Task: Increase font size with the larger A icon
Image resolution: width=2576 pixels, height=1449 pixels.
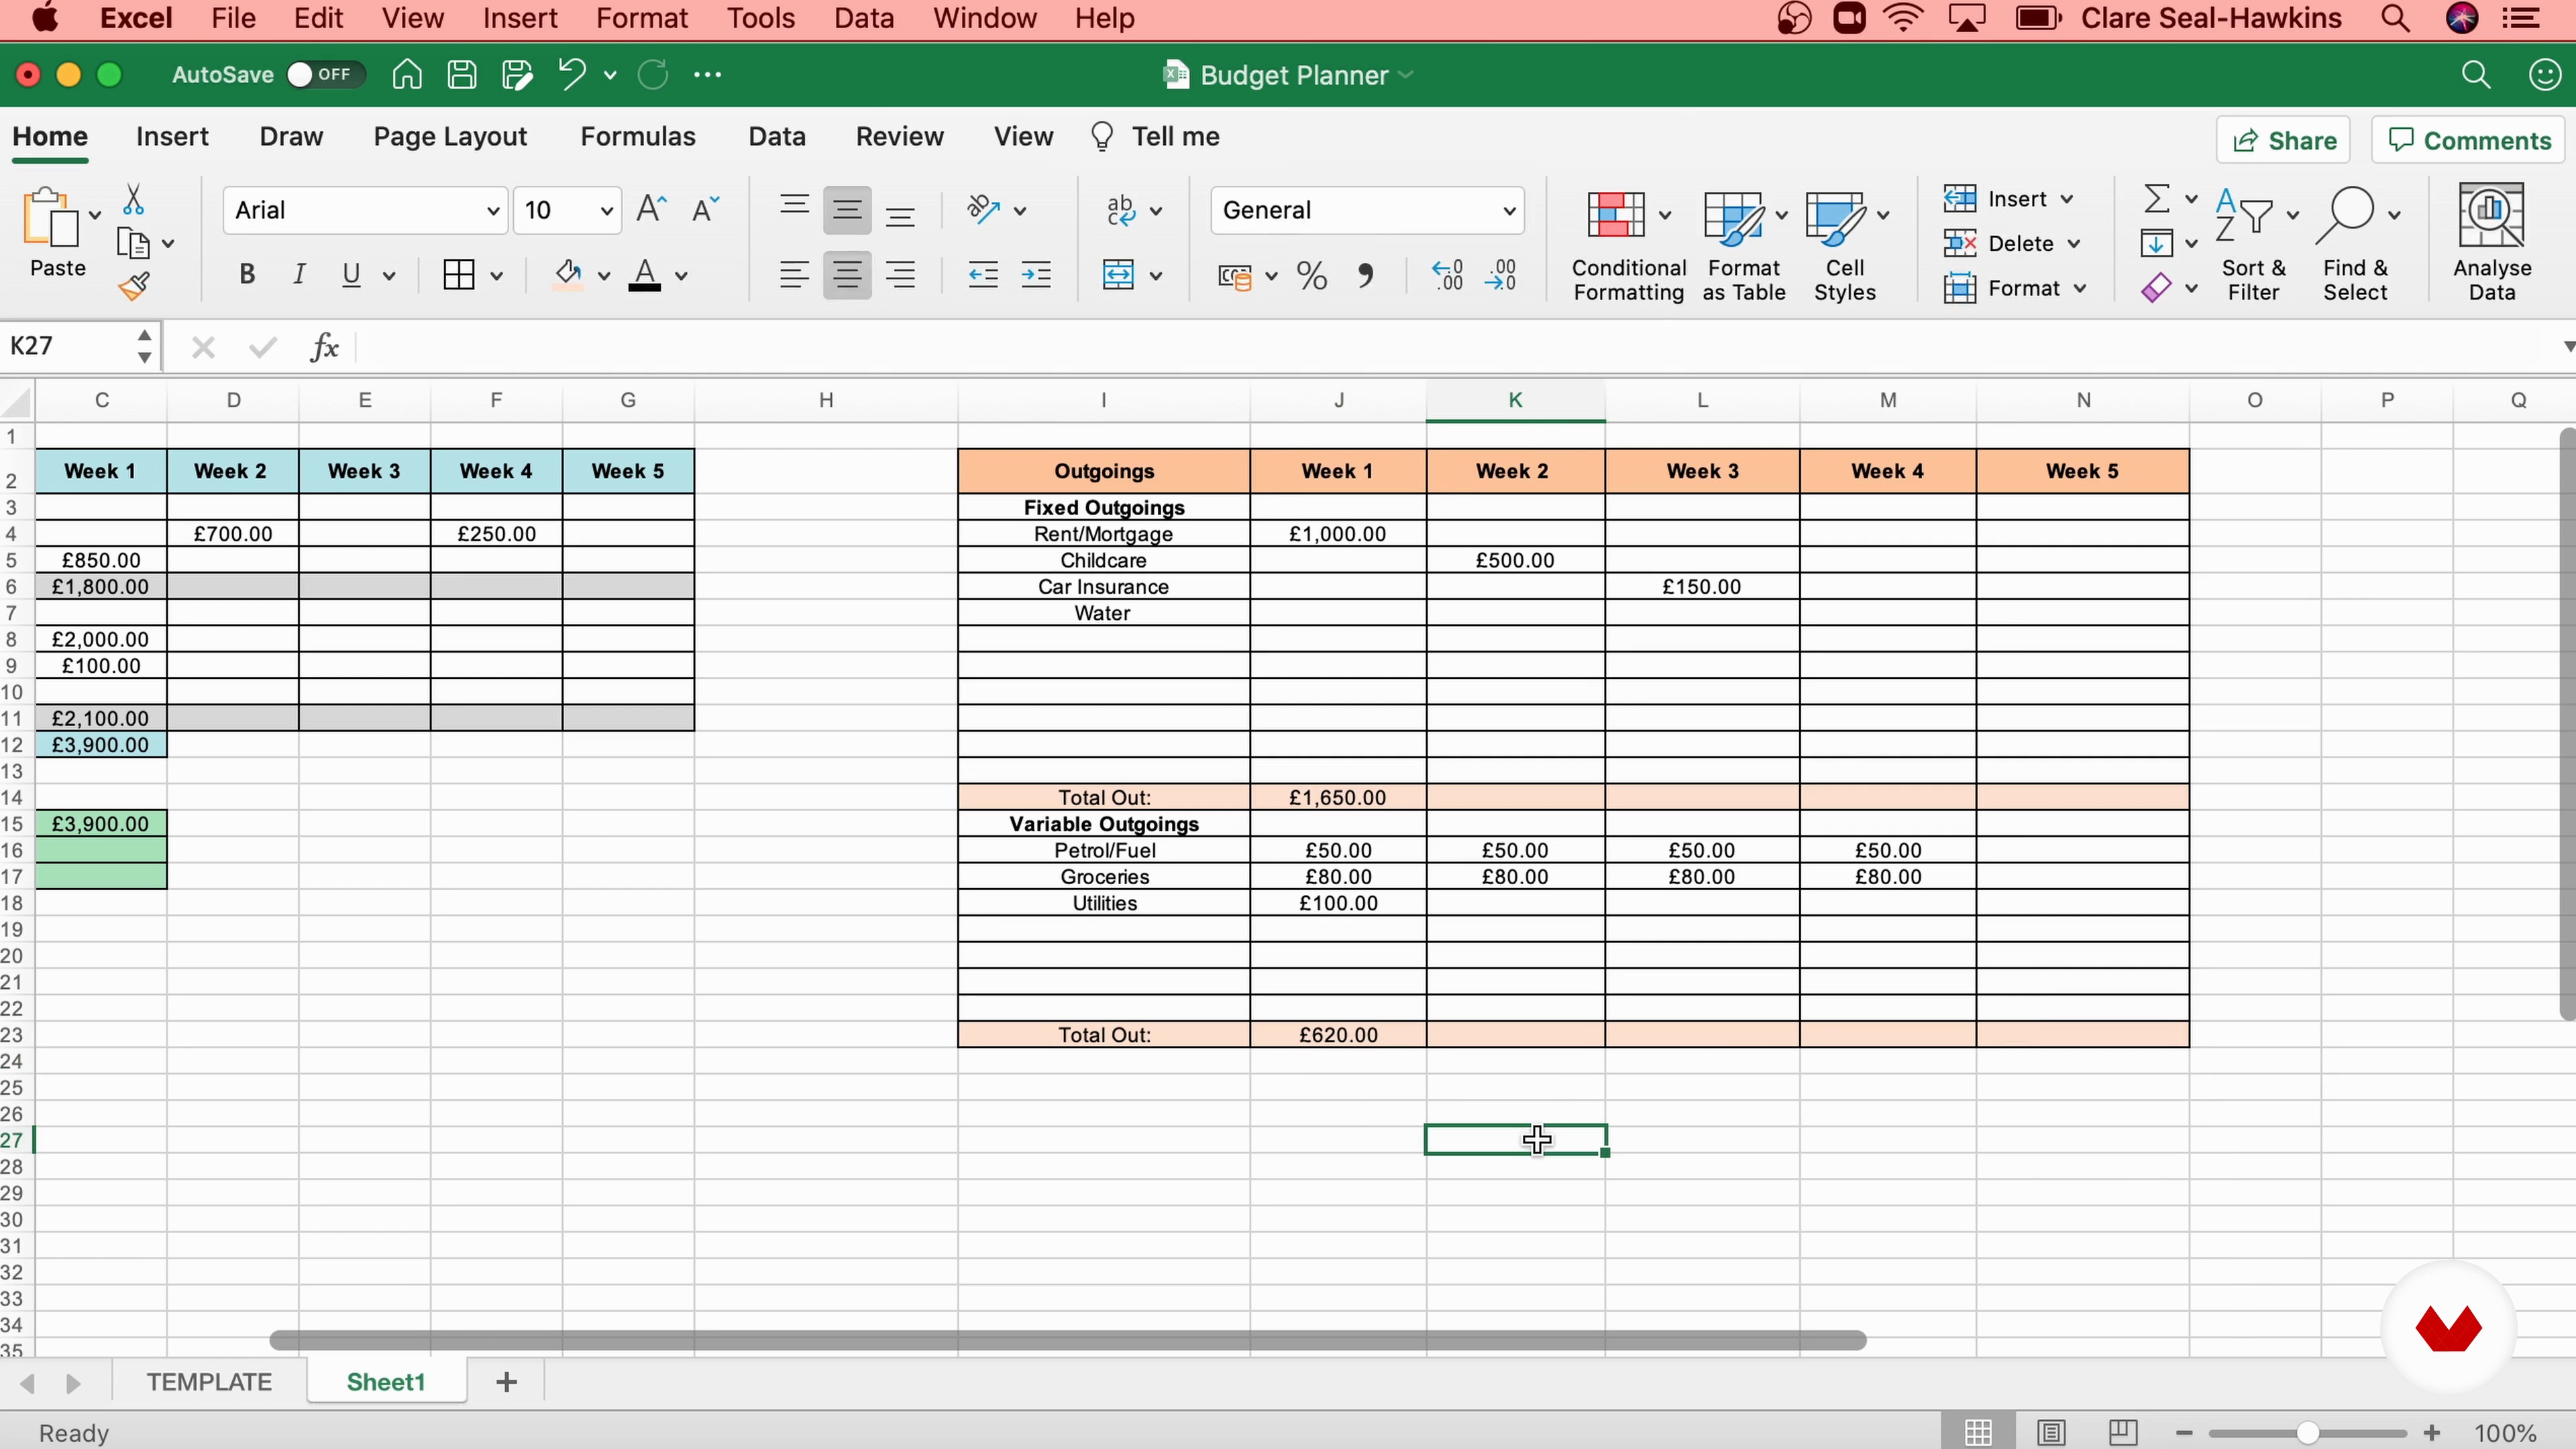Action: point(651,209)
